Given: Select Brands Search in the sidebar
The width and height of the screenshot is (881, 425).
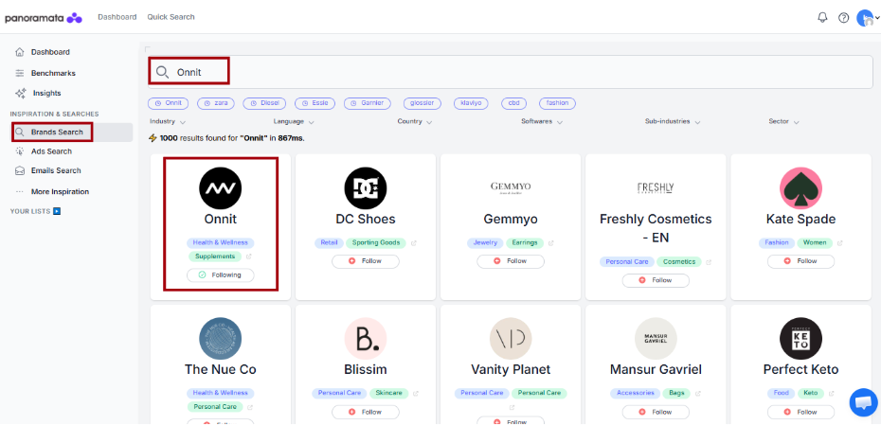Looking at the screenshot, I should 73,132.
